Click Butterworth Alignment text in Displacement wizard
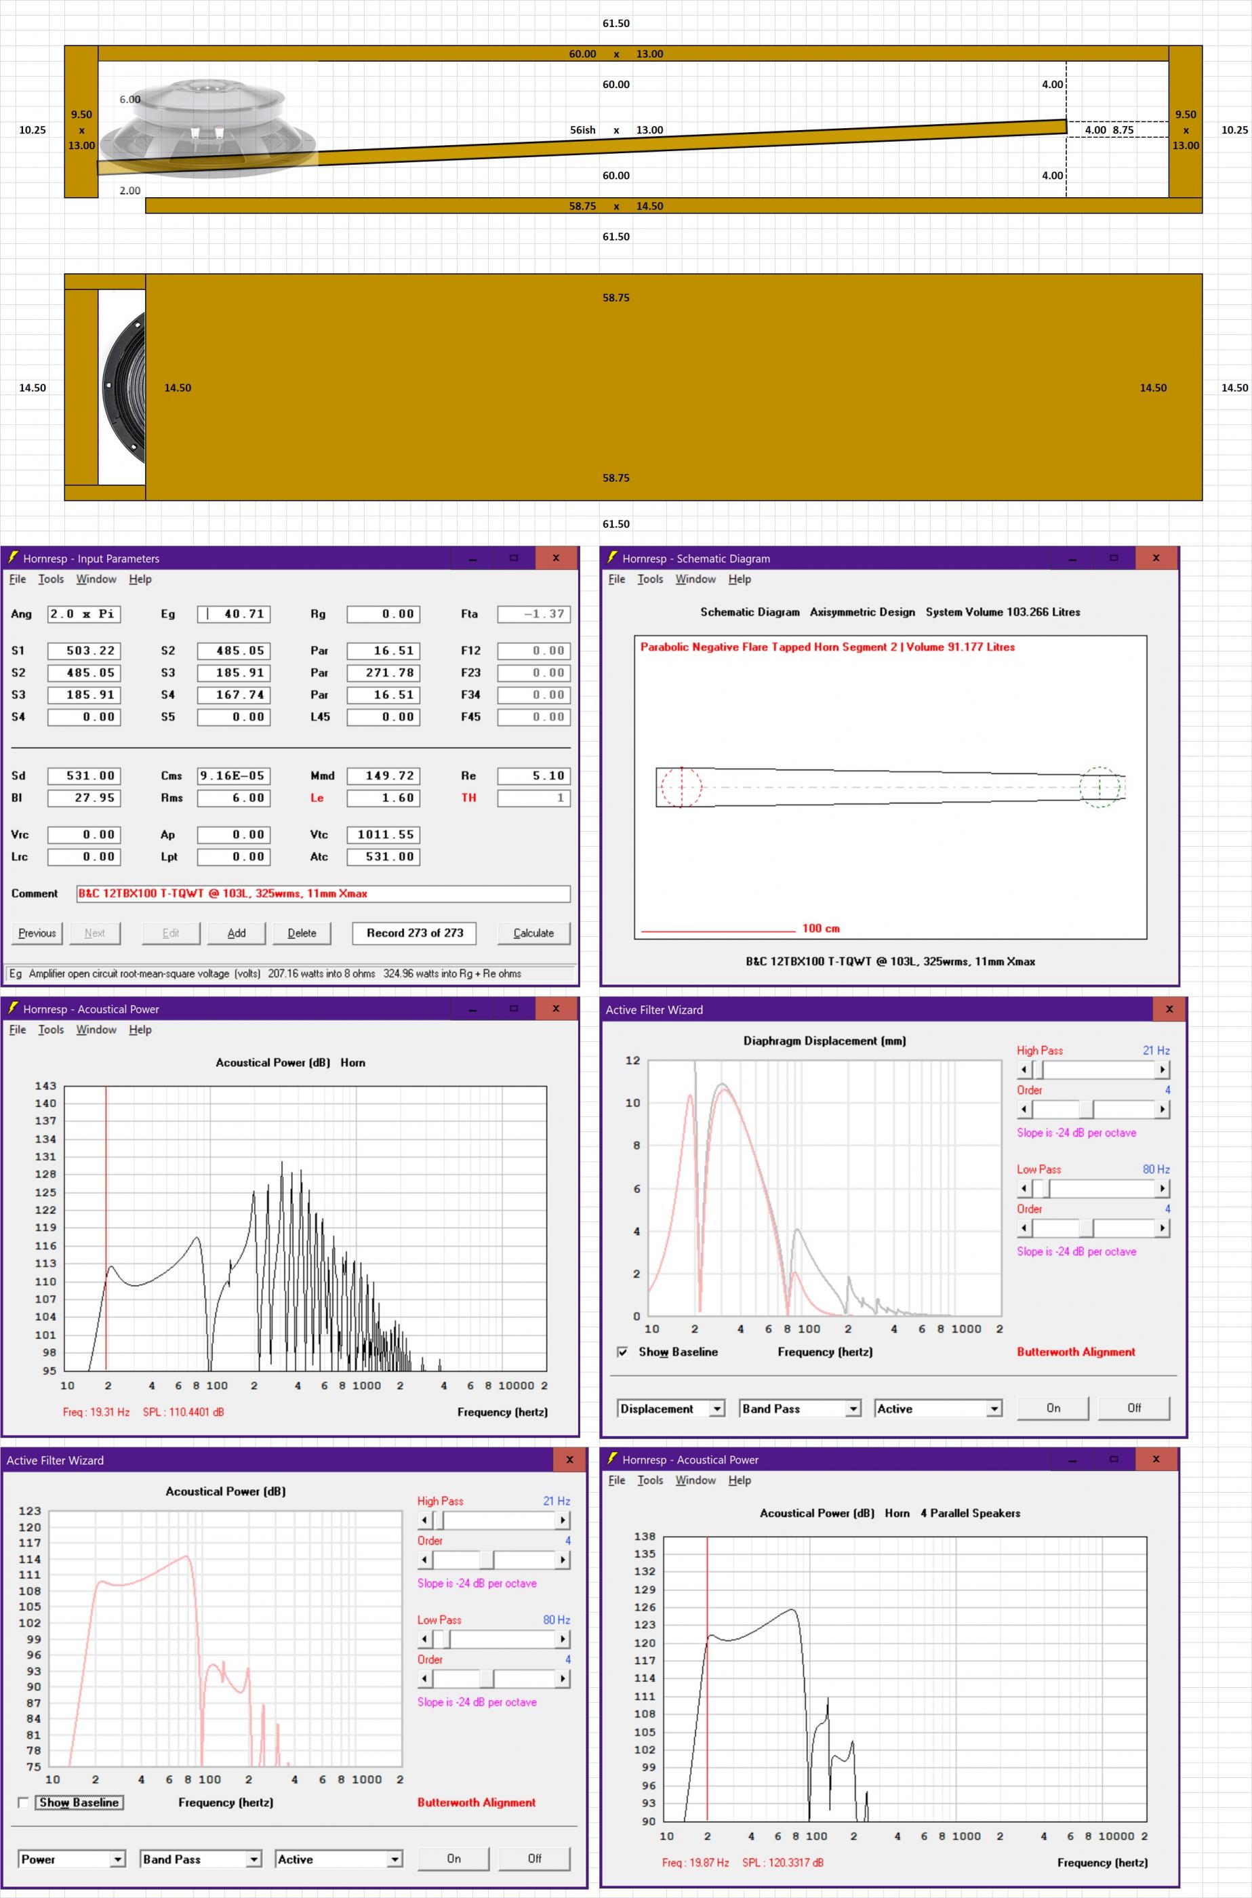The height and width of the screenshot is (1898, 1252). point(1076,1352)
